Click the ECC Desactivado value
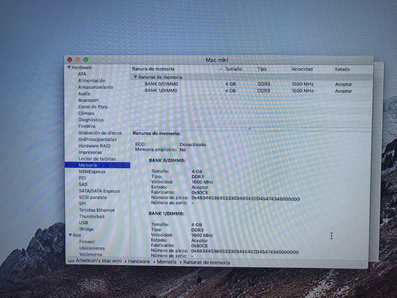The height and width of the screenshot is (298, 397). (x=193, y=145)
